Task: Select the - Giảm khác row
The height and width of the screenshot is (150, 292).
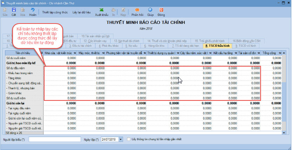Action: (x=144, y=93)
